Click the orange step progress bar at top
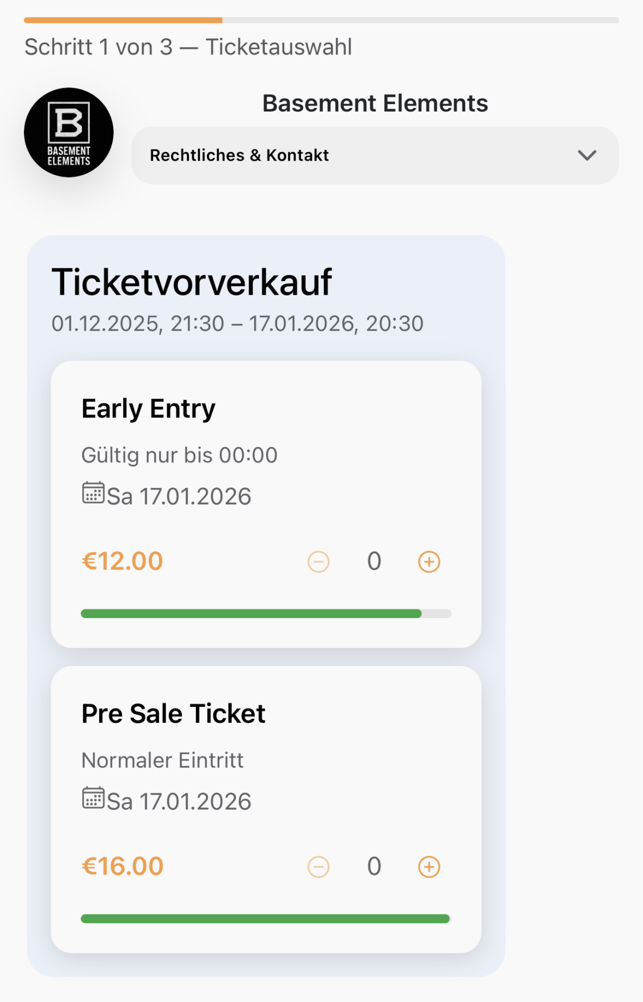Screen dimensions: 643x1002 tap(123, 20)
